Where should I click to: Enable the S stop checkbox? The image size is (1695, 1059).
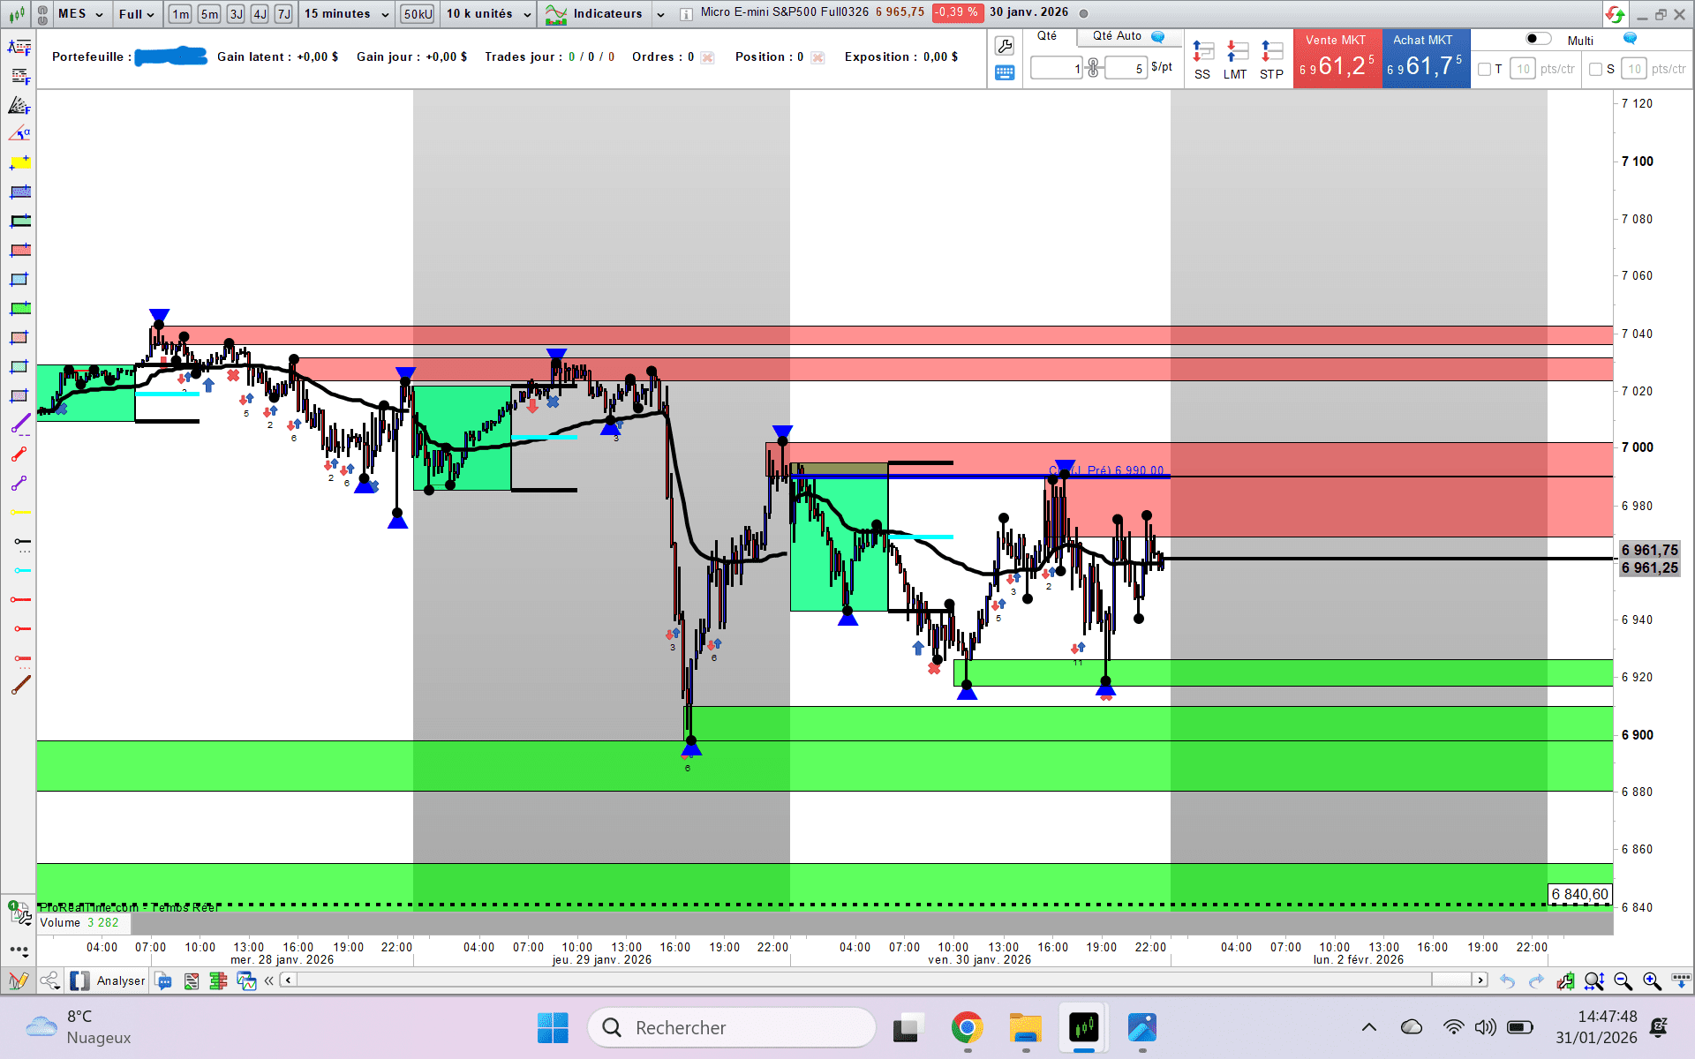[1595, 69]
